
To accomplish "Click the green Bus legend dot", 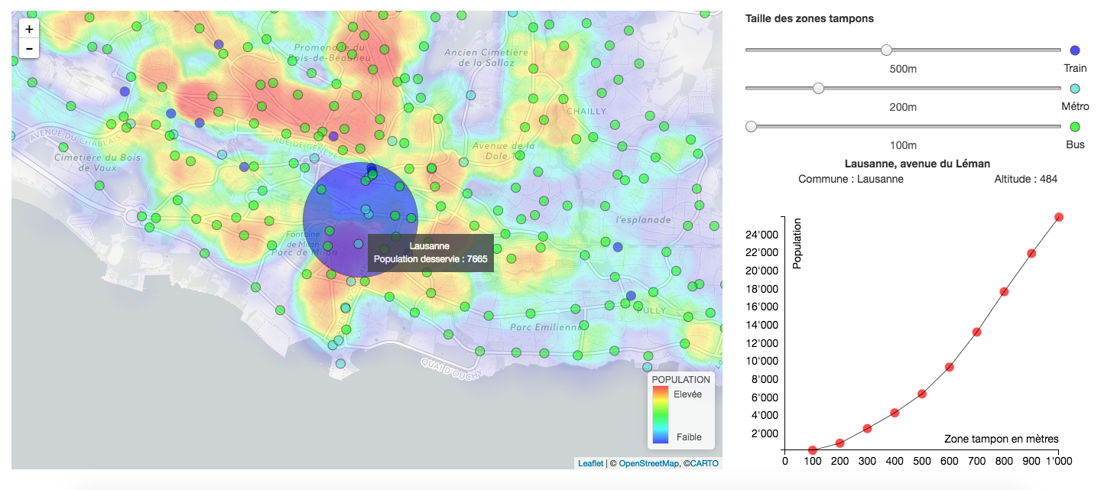I will [x=1075, y=127].
